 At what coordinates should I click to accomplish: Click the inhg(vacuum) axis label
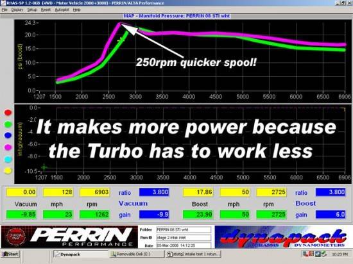[20, 139]
